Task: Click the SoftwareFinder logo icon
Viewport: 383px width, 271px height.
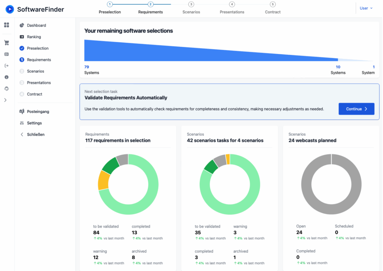Action: click(x=10, y=9)
